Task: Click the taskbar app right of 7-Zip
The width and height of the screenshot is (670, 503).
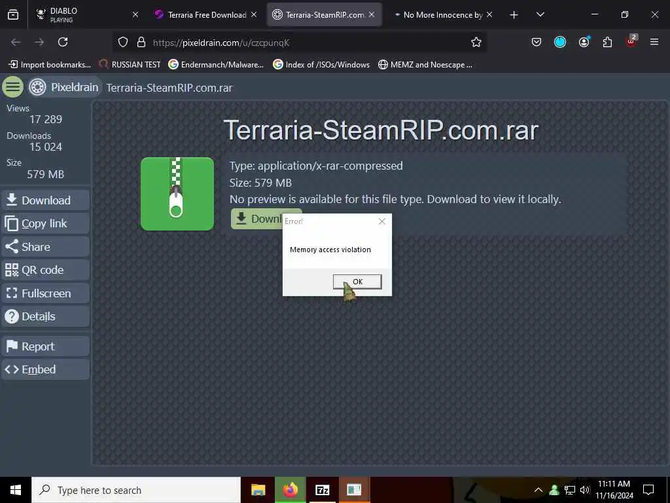Action: coord(354,490)
